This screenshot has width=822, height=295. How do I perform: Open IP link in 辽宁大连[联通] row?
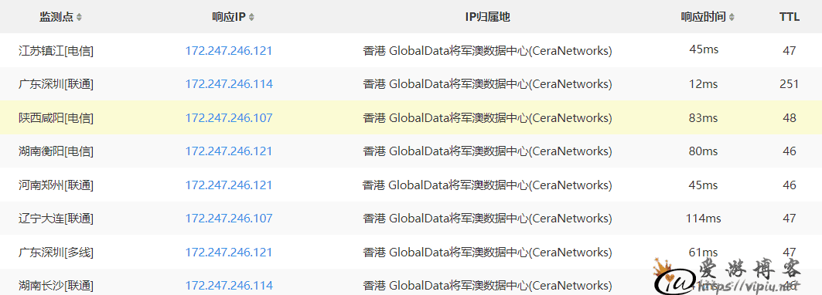tap(229, 219)
